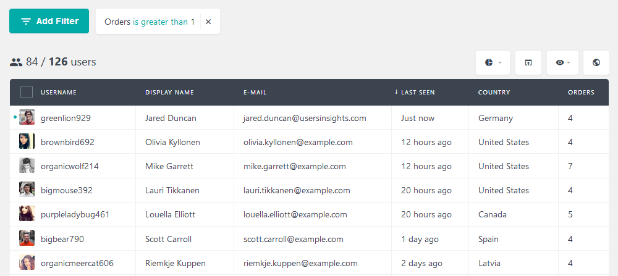618x276 pixels.
Task: Click the users group icon beside count
Action: [x=16, y=62]
